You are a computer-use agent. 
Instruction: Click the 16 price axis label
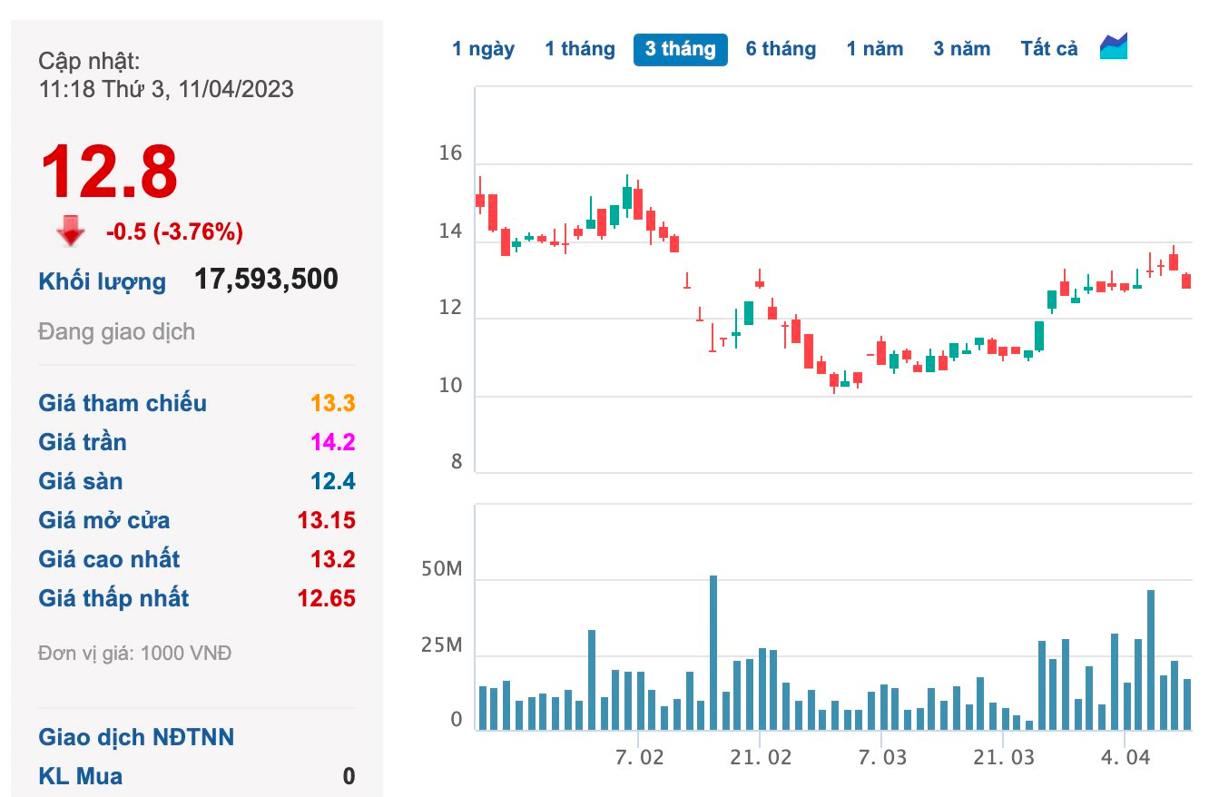tap(450, 154)
